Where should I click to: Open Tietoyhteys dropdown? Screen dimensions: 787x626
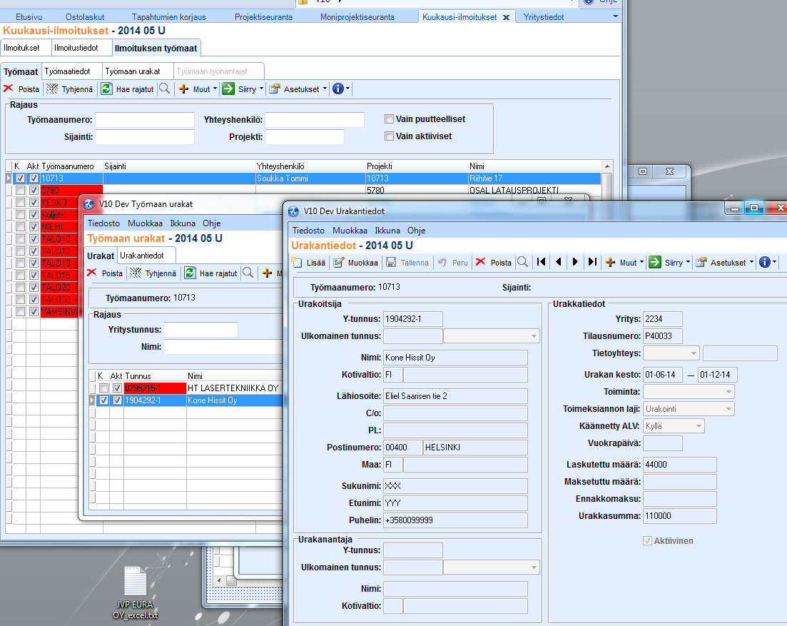point(694,353)
